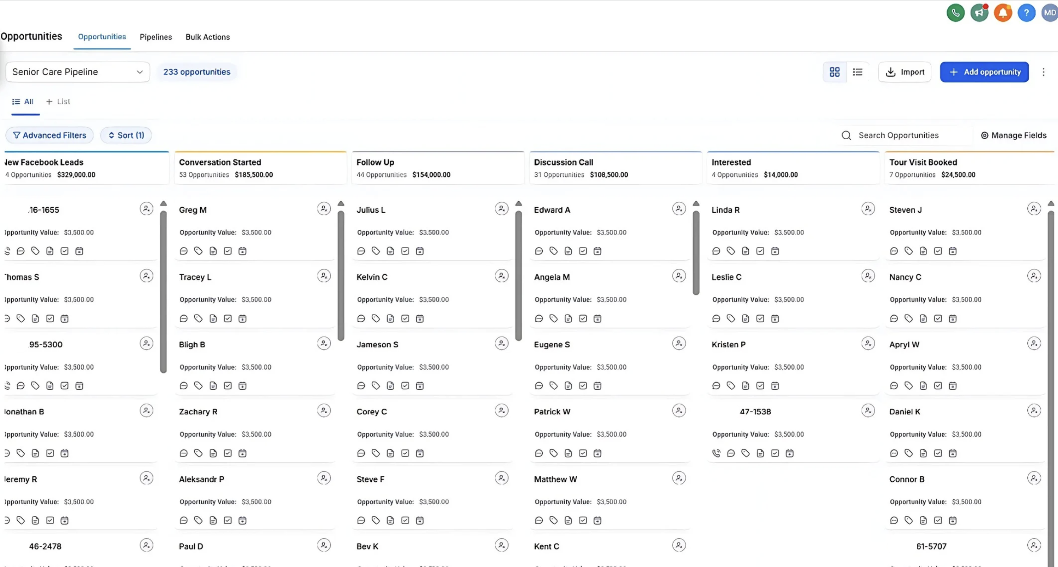Switch to list view layout
This screenshot has width=1058, height=567.
(858, 72)
